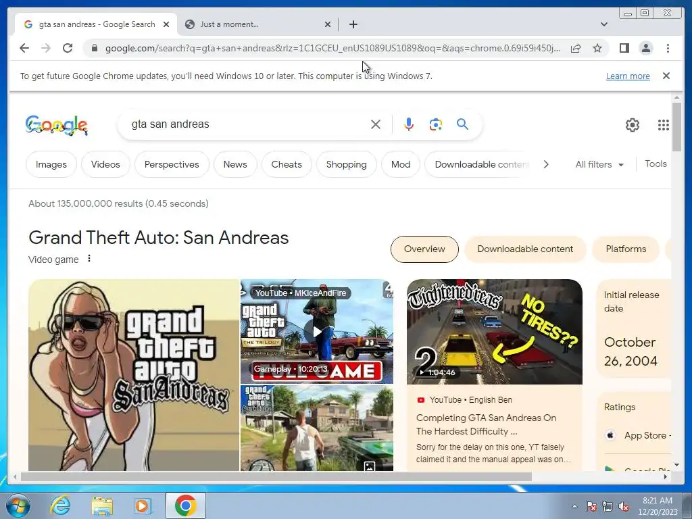This screenshot has height=519, width=692.
Task: Select the Mod filter chip
Action: [x=401, y=164]
